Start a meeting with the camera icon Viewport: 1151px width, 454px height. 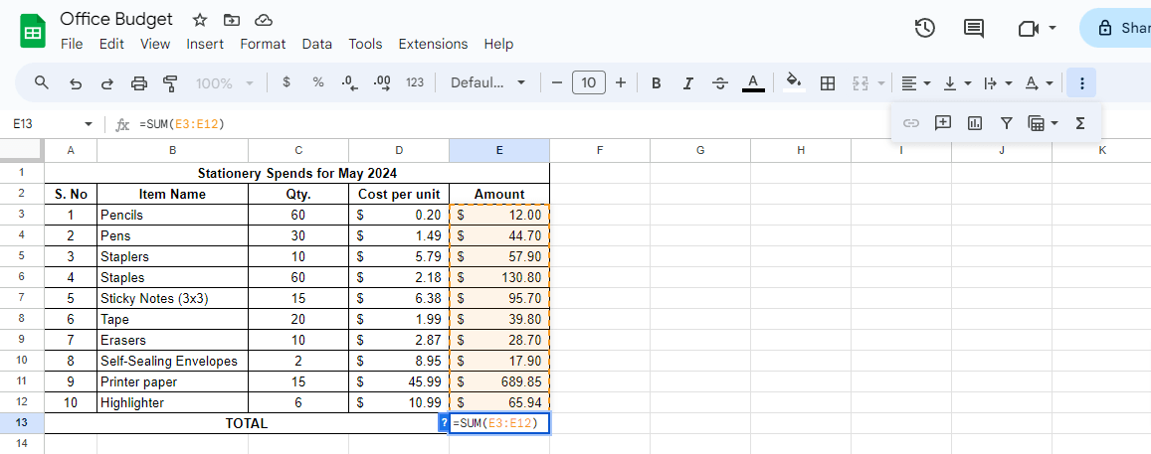[x=1029, y=29]
